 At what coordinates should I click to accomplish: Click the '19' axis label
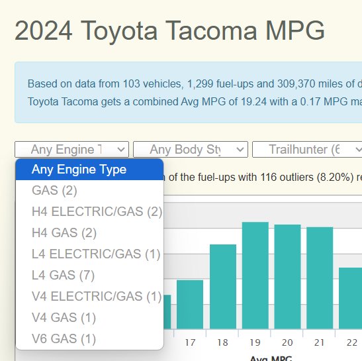pyautogui.click(x=255, y=342)
